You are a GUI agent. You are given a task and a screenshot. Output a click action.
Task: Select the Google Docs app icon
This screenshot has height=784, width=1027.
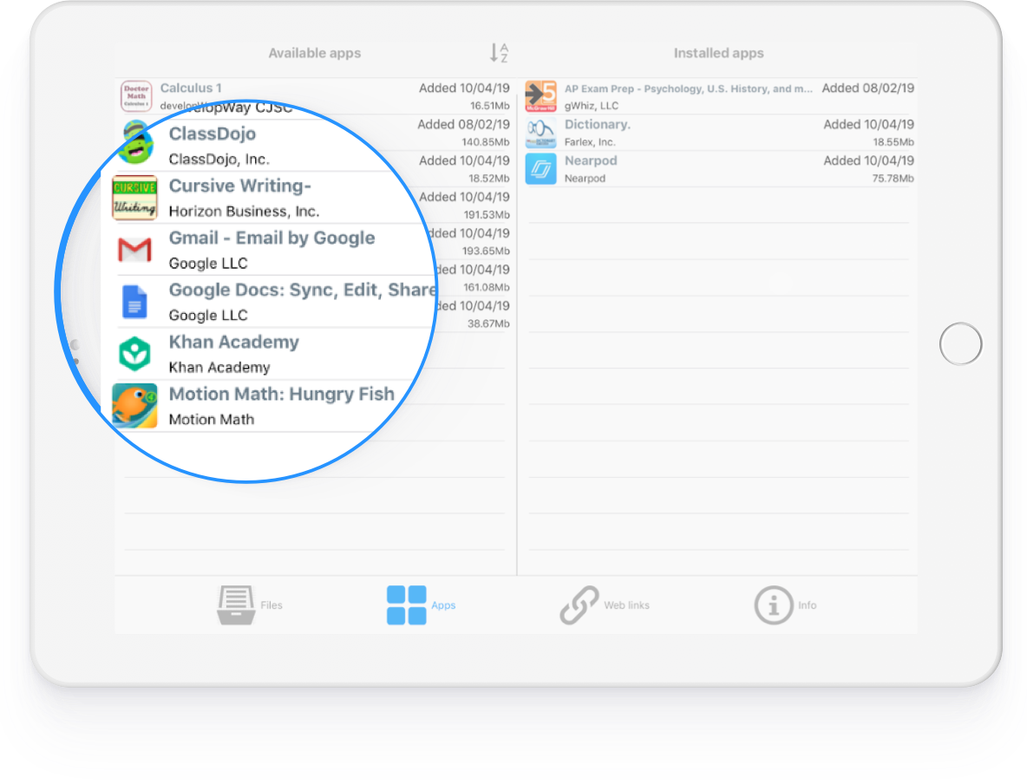[135, 302]
